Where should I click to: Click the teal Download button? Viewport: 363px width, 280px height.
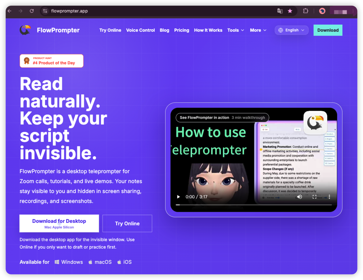pyautogui.click(x=328, y=30)
